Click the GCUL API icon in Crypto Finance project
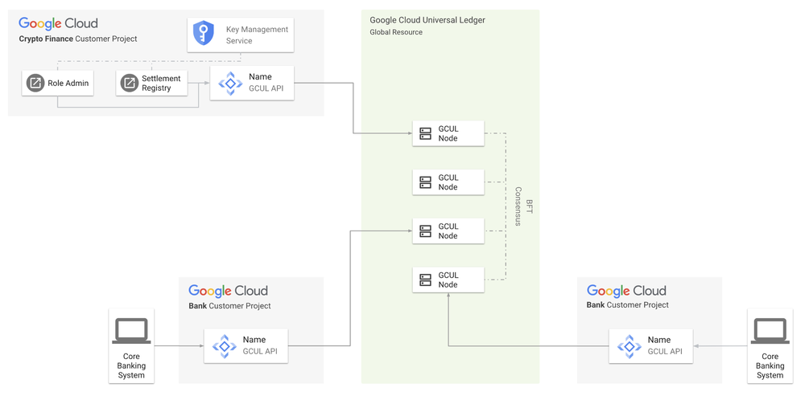 coord(230,83)
